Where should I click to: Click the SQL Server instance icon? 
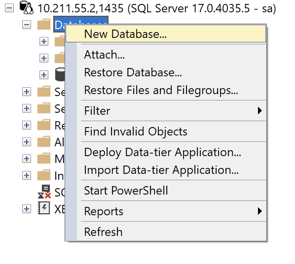tap(27, 7)
